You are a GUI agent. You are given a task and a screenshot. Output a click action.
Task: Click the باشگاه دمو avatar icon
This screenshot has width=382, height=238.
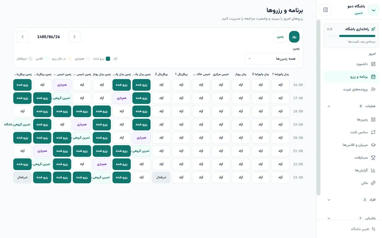coord(374,10)
